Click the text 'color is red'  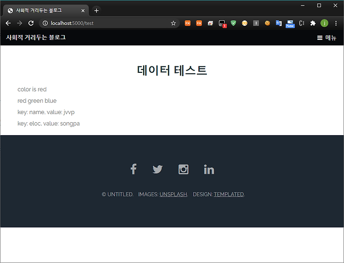pos(32,89)
